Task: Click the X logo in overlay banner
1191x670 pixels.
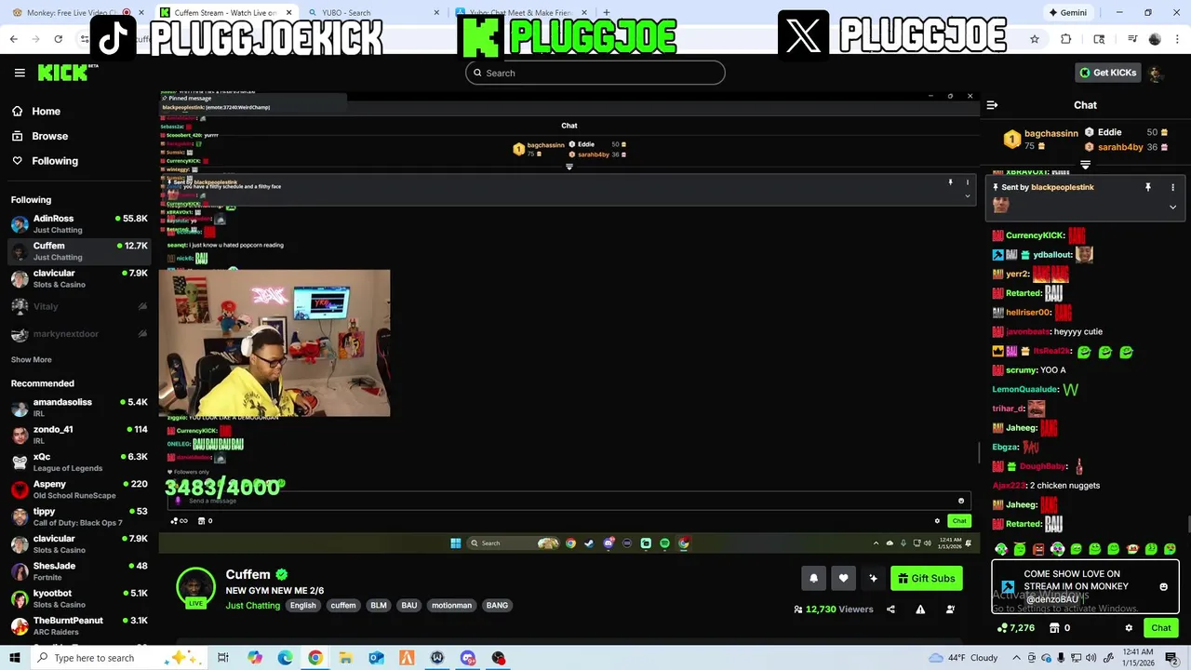Action: point(803,35)
